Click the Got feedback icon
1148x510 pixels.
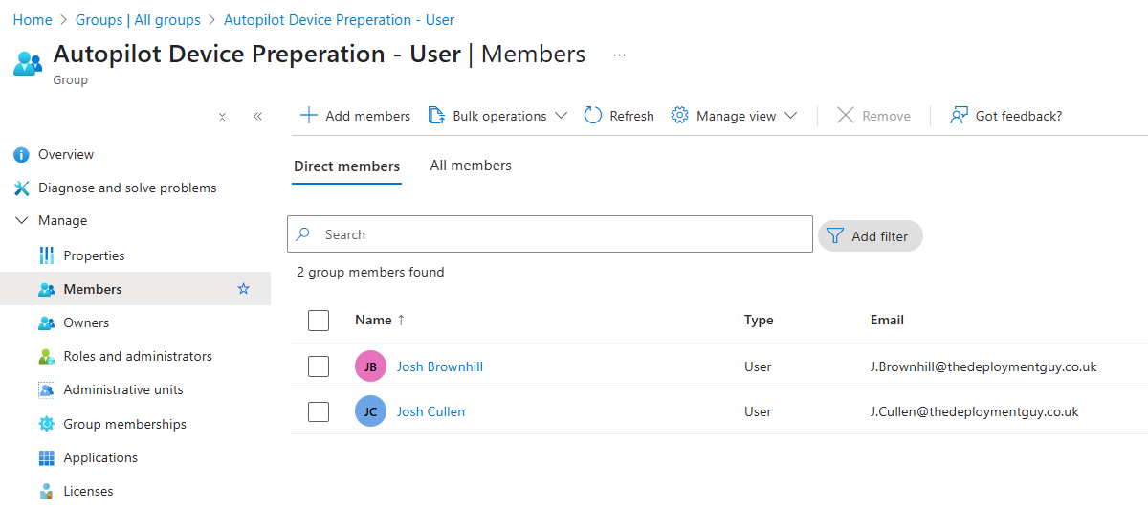coord(959,116)
